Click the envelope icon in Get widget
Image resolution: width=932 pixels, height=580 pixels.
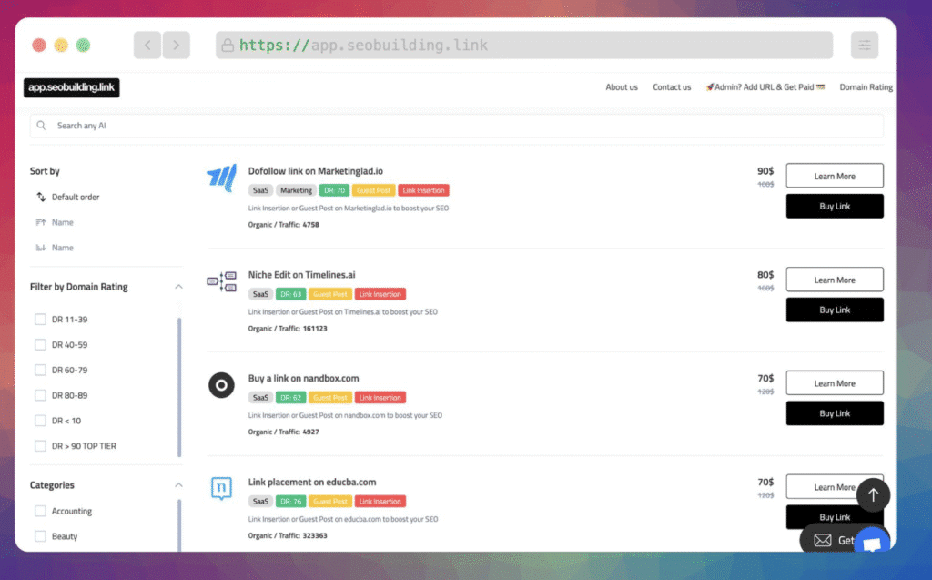point(823,540)
